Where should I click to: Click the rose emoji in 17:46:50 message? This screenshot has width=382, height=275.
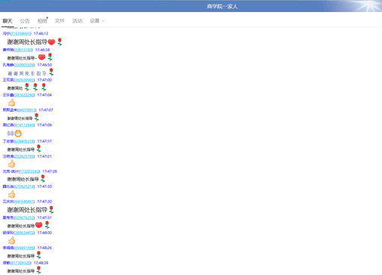[x=51, y=73]
